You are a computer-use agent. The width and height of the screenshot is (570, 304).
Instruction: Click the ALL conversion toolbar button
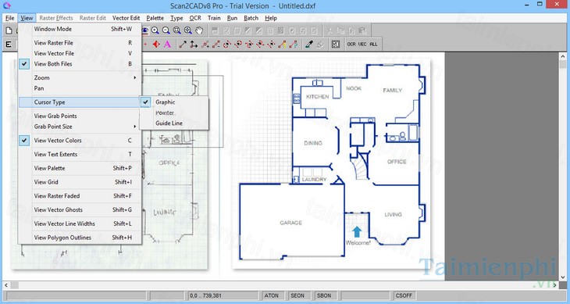[373, 44]
